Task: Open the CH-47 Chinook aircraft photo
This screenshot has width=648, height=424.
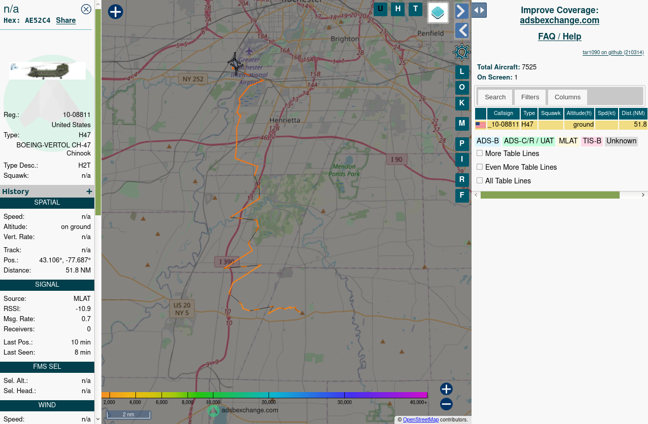Action: click(x=47, y=71)
